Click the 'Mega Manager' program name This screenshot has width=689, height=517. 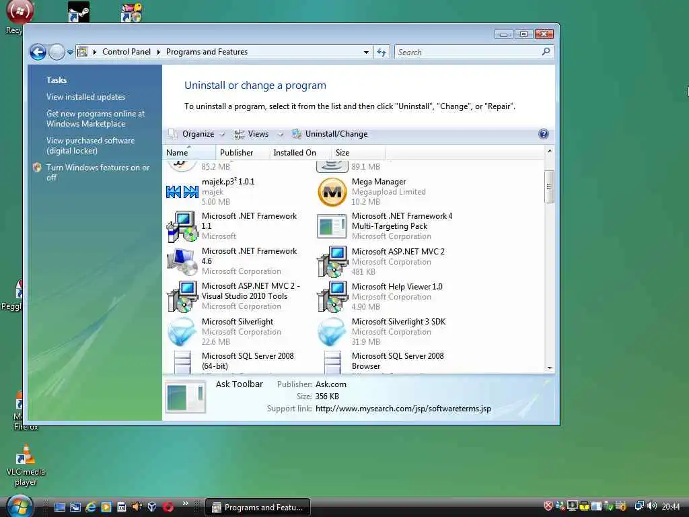pos(379,182)
